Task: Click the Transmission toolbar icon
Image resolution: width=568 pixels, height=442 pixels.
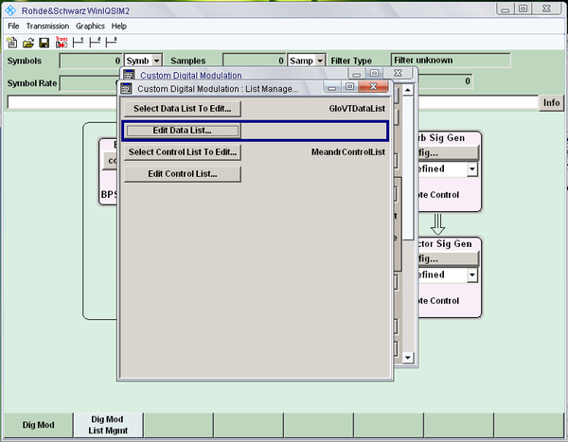Action: point(62,43)
